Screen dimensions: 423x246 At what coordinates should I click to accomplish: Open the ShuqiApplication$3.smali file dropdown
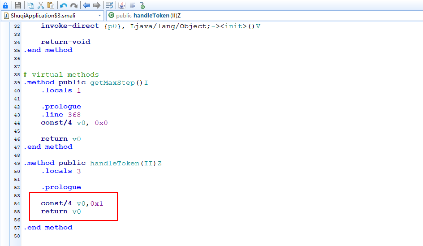(x=52, y=16)
